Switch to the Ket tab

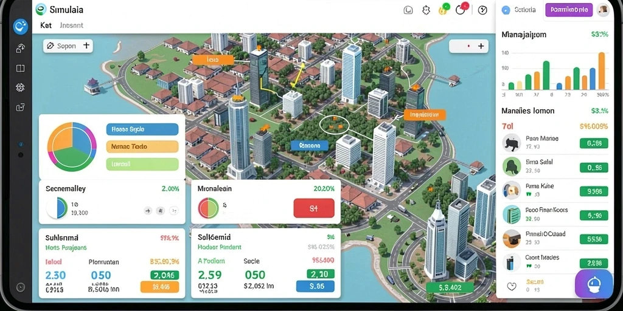[46, 25]
